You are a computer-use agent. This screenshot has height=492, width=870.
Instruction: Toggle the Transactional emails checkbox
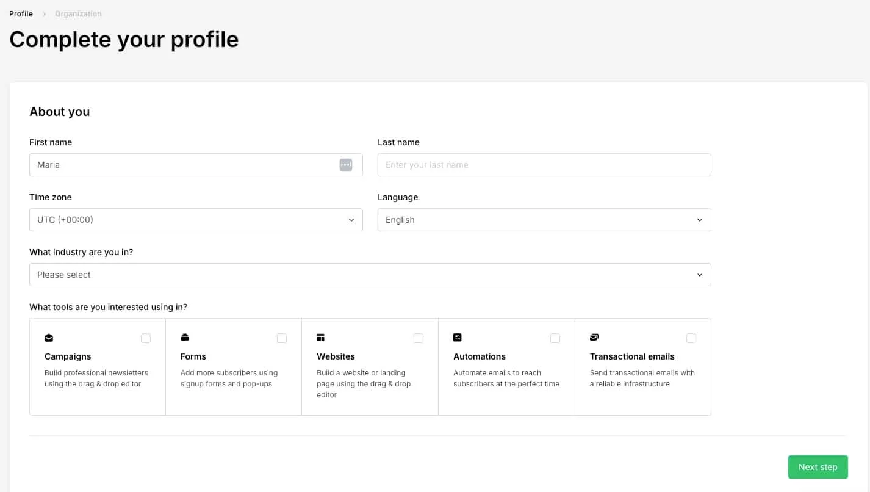pos(691,338)
